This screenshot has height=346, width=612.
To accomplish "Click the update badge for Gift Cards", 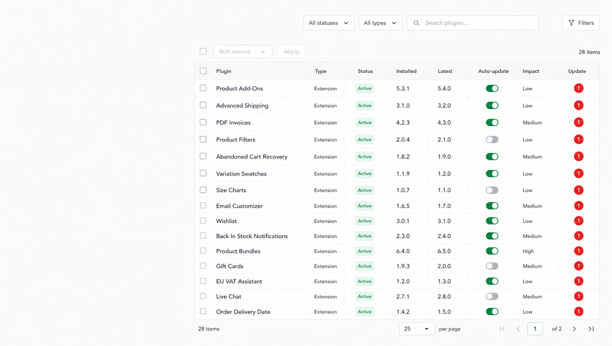I will point(579,266).
